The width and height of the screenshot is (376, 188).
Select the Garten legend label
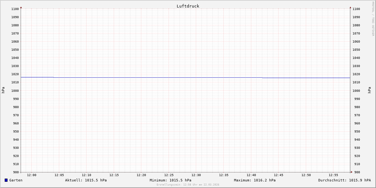point(16,180)
